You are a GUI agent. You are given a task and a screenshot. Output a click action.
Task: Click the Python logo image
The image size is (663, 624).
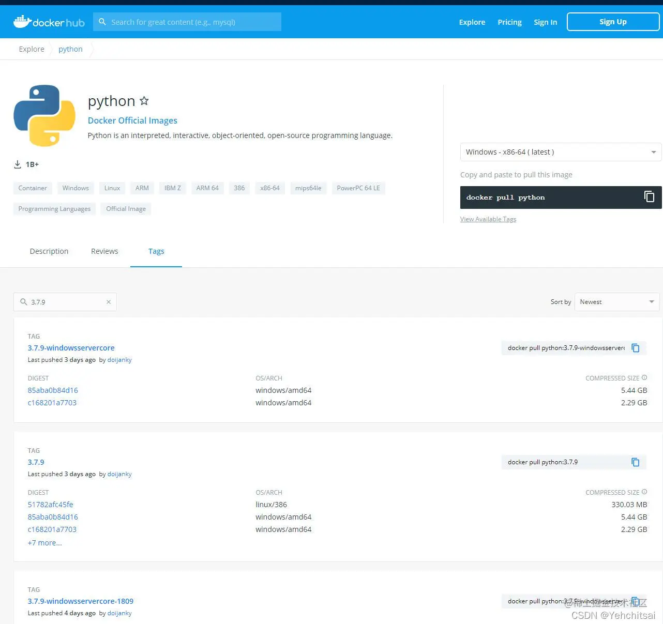(44, 116)
